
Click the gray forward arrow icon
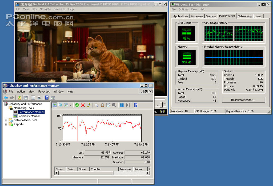(12, 98)
